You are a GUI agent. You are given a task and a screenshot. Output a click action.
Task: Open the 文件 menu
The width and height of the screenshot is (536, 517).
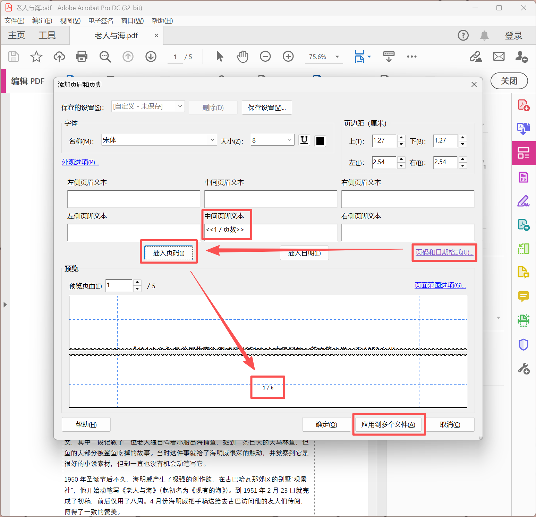pyautogui.click(x=14, y=20)
